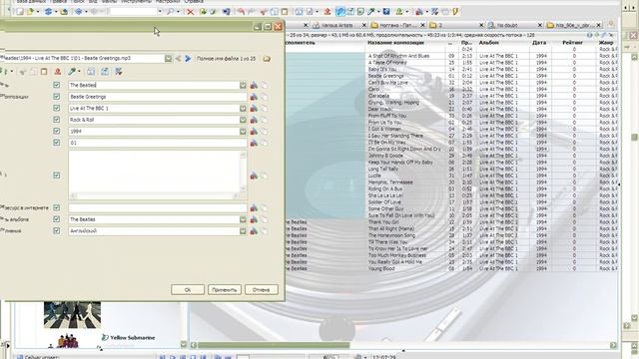Image resolution: width=639 pixels, height=359 pixels.
Task: Click the folder icon beside file counter in dialog
Action: (x=267, y=59)
